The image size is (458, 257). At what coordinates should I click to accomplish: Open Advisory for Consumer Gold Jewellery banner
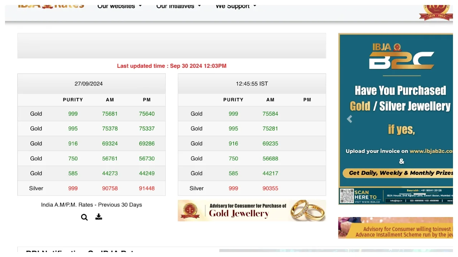pos(252,211)
